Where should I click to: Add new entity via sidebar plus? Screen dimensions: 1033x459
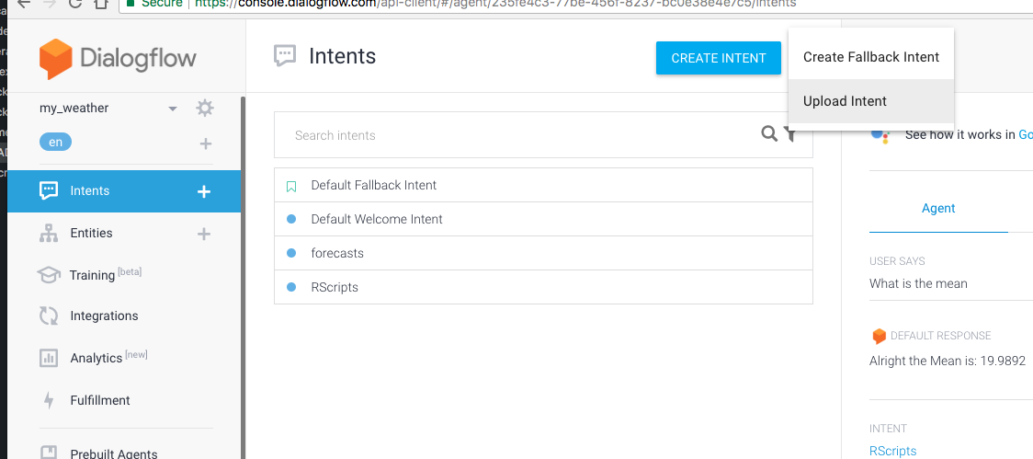pos(205,234)
